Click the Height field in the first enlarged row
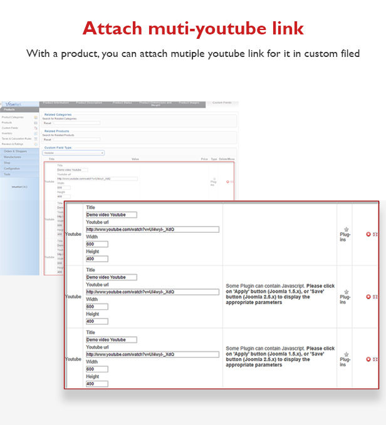This screenshot has width=386, height=425. pyautogui.click(x=97, y=259)
